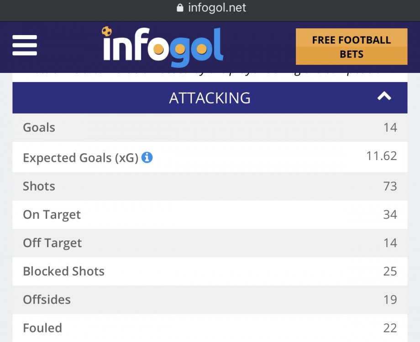Screen dimensions: 420x342
Task: Tap the infogol.net address bar
Action: coord(217,8)
